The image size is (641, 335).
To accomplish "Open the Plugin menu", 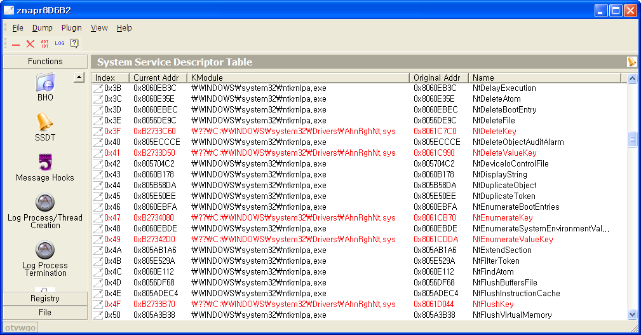I will point(72,28).
